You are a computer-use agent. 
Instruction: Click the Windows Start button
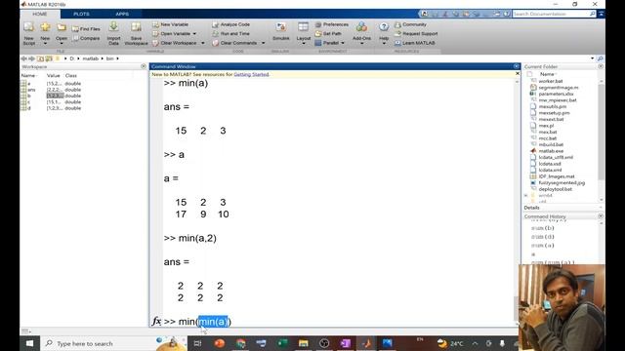click(x=29, y=343)
